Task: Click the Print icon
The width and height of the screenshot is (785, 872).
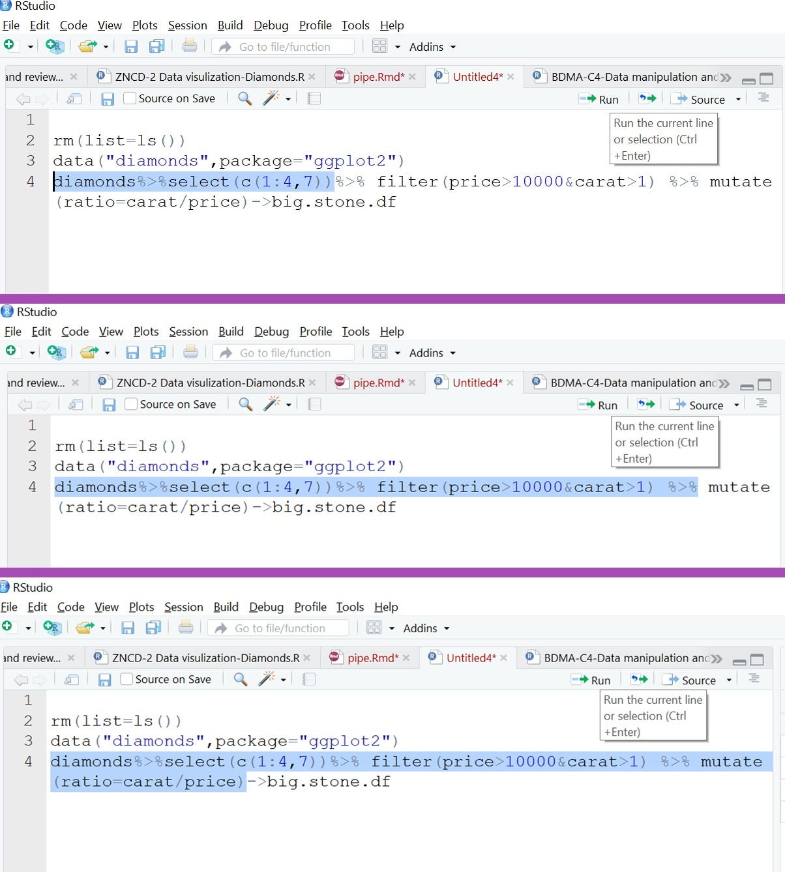Action: click(x=189, y=46)
